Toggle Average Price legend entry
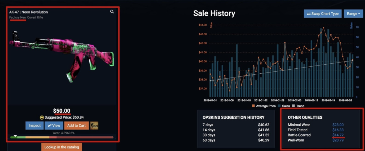The width and height of the screenshot is (365, 151). [264, 106]
